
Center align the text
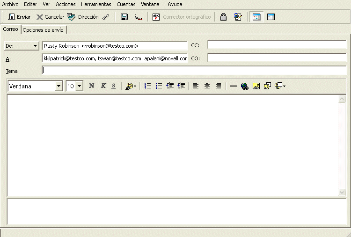[207, 86]
